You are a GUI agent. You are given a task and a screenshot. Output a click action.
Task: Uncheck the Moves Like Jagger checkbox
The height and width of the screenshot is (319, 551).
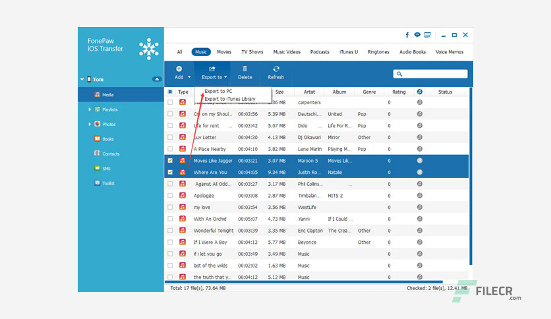(x=170, y=161)
